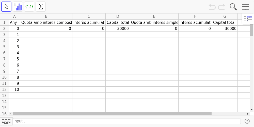Click the Redo arrow
This screenshot has width=254, height=127.
221,7
